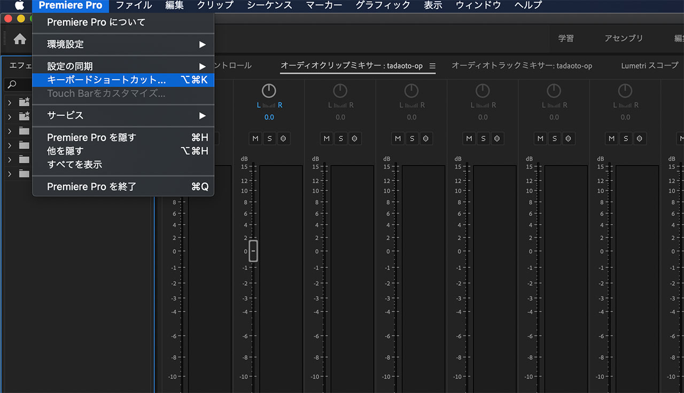Click the active channel's pan knob
Viewport: 684px width, 393px height.
[269, 90]
